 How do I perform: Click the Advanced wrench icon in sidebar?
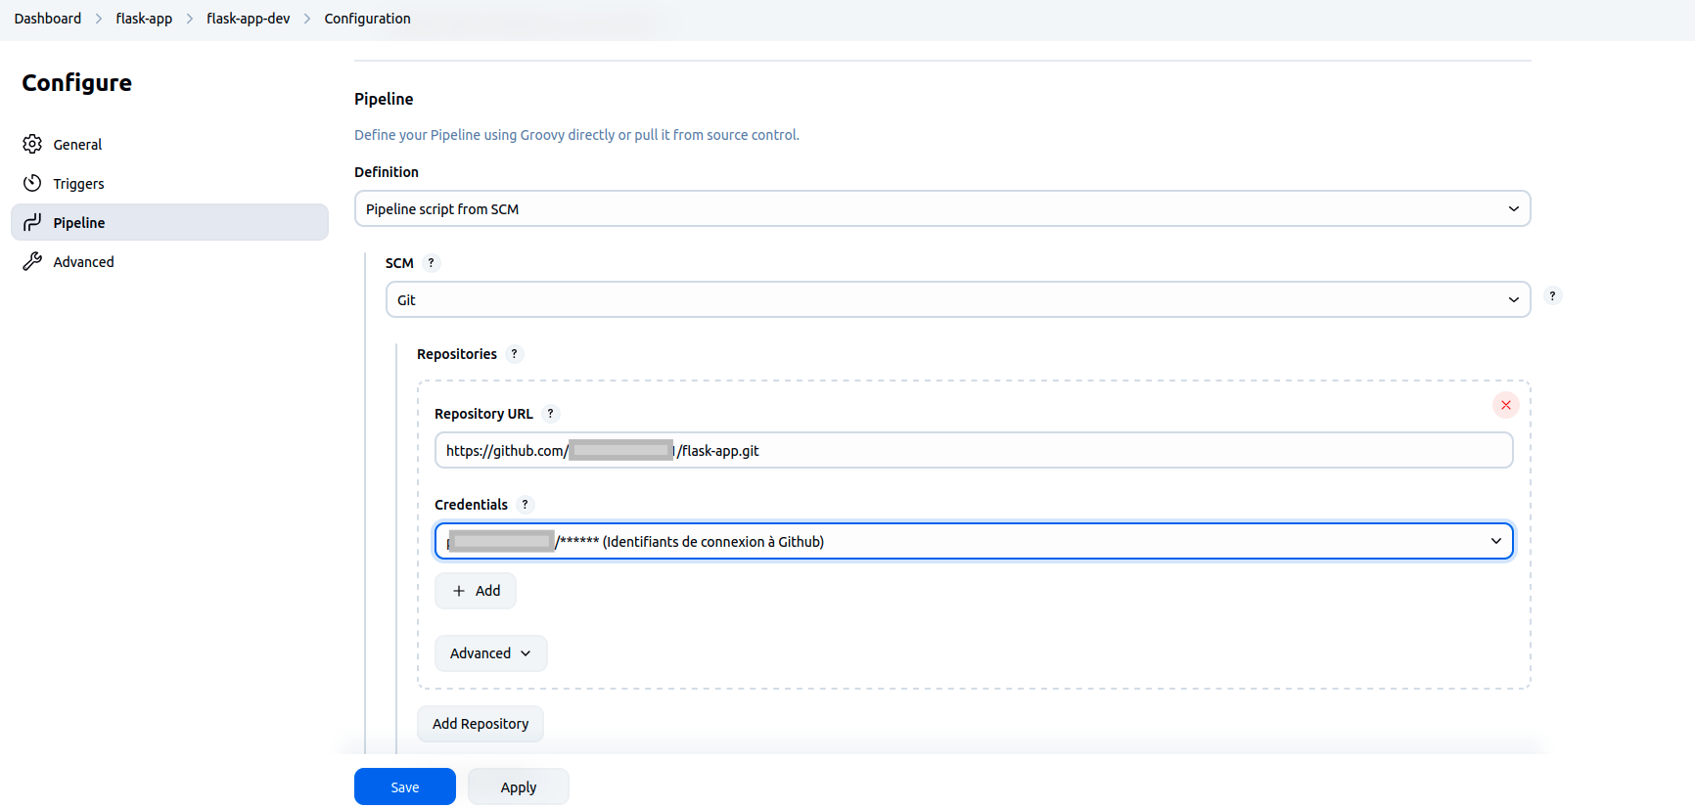tap(32, 261)
